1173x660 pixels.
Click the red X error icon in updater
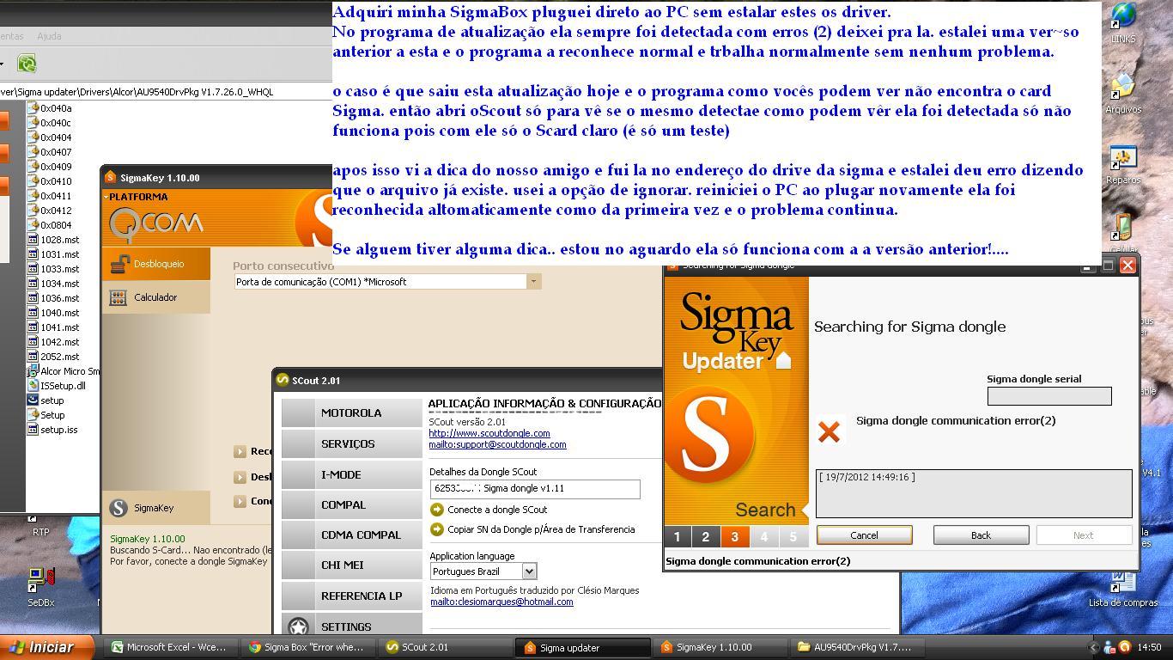click(829, 431)
